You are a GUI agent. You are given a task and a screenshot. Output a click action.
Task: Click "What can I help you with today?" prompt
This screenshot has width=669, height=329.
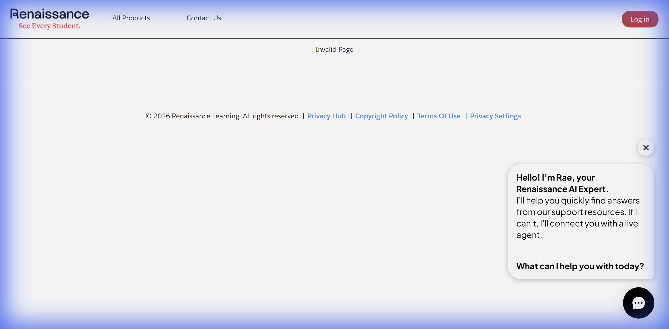click(x=580, y=266)
